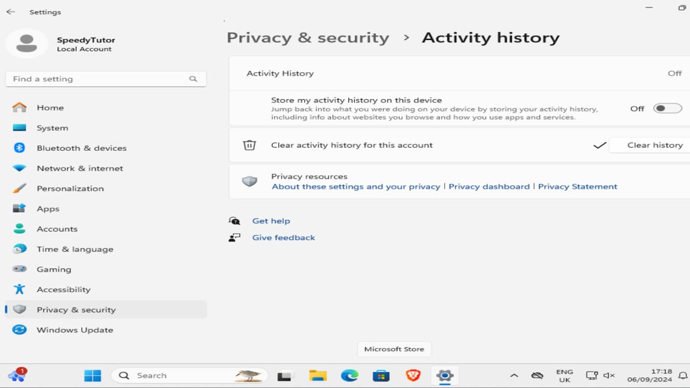
Task: Click the shield icon beside Privacy resources
Action: pos(250,181)
